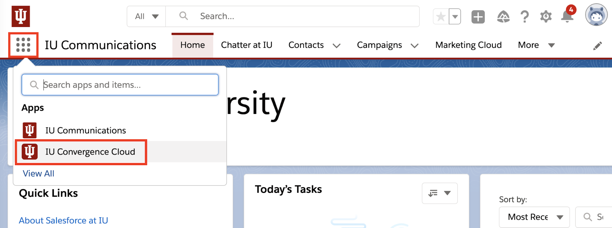Open Today's Tasks filter dropdown
The height and width of the screenshot is (228, 612).
[x=440, y=193]
